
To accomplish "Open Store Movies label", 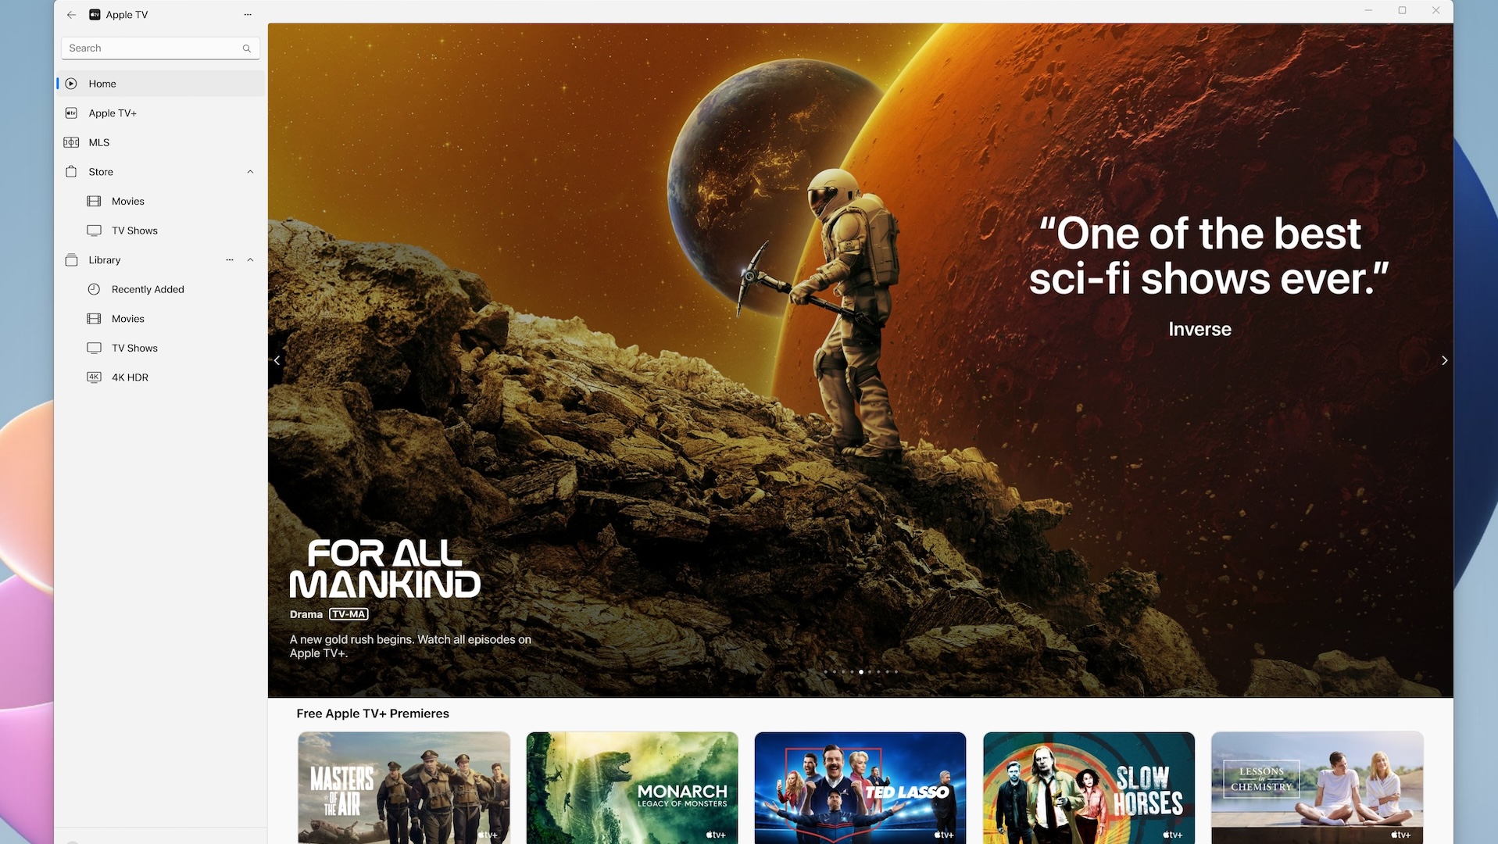I will point(128,202).
